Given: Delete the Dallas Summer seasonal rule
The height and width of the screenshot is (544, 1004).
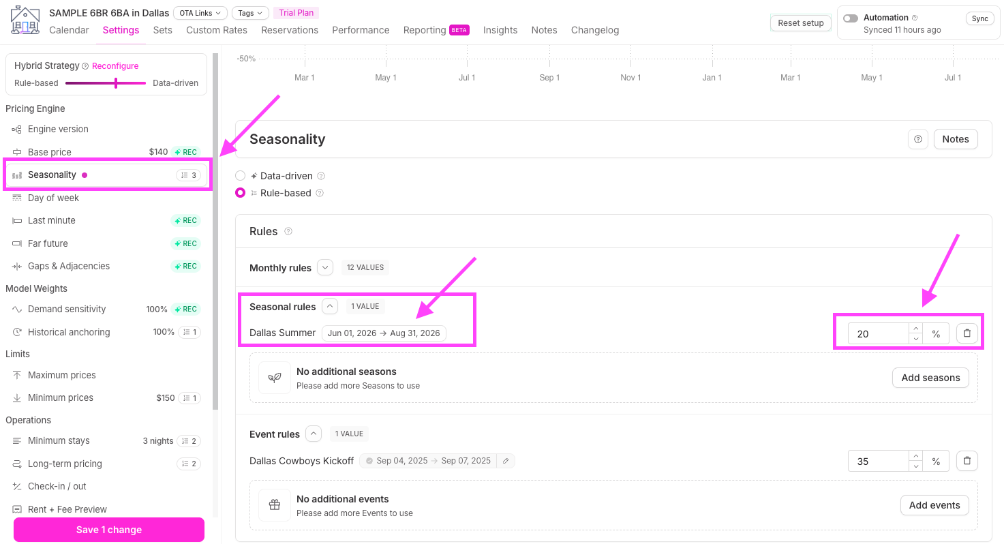Looking at the screenshot, I should pyautogui.click(x=967, y=334).
